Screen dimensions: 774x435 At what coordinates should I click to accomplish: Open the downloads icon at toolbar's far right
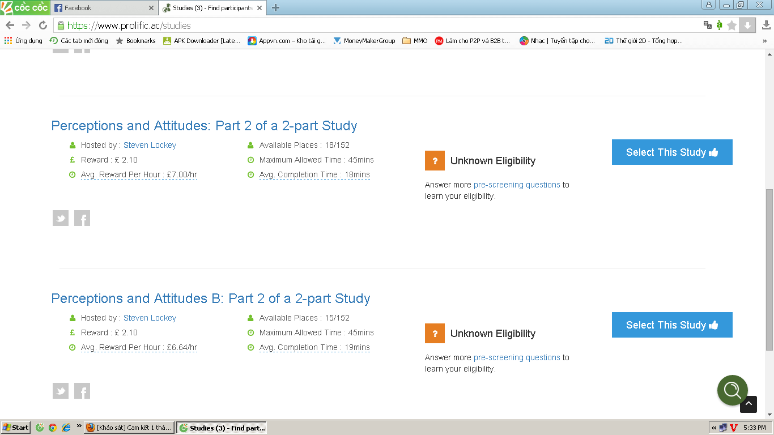(766, 25)
